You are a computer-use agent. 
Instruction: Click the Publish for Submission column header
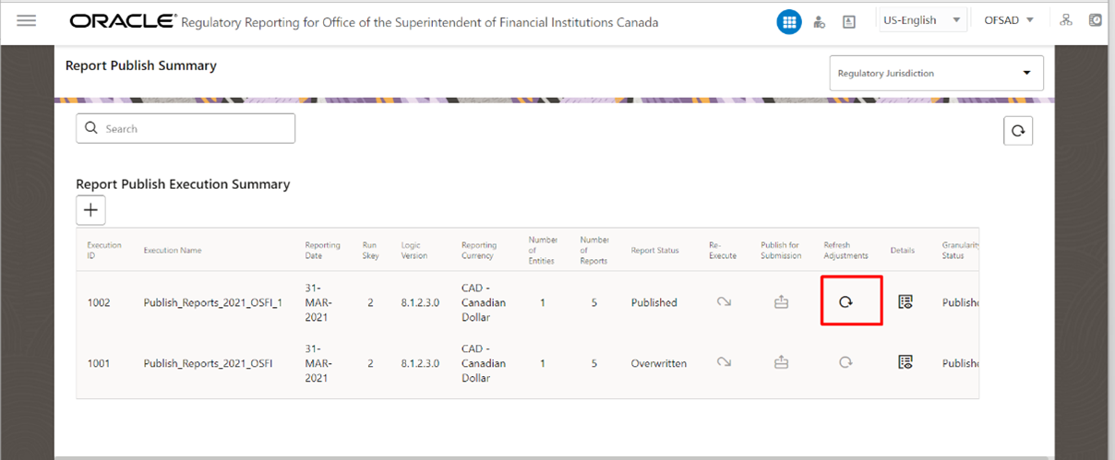click(781, 250)
